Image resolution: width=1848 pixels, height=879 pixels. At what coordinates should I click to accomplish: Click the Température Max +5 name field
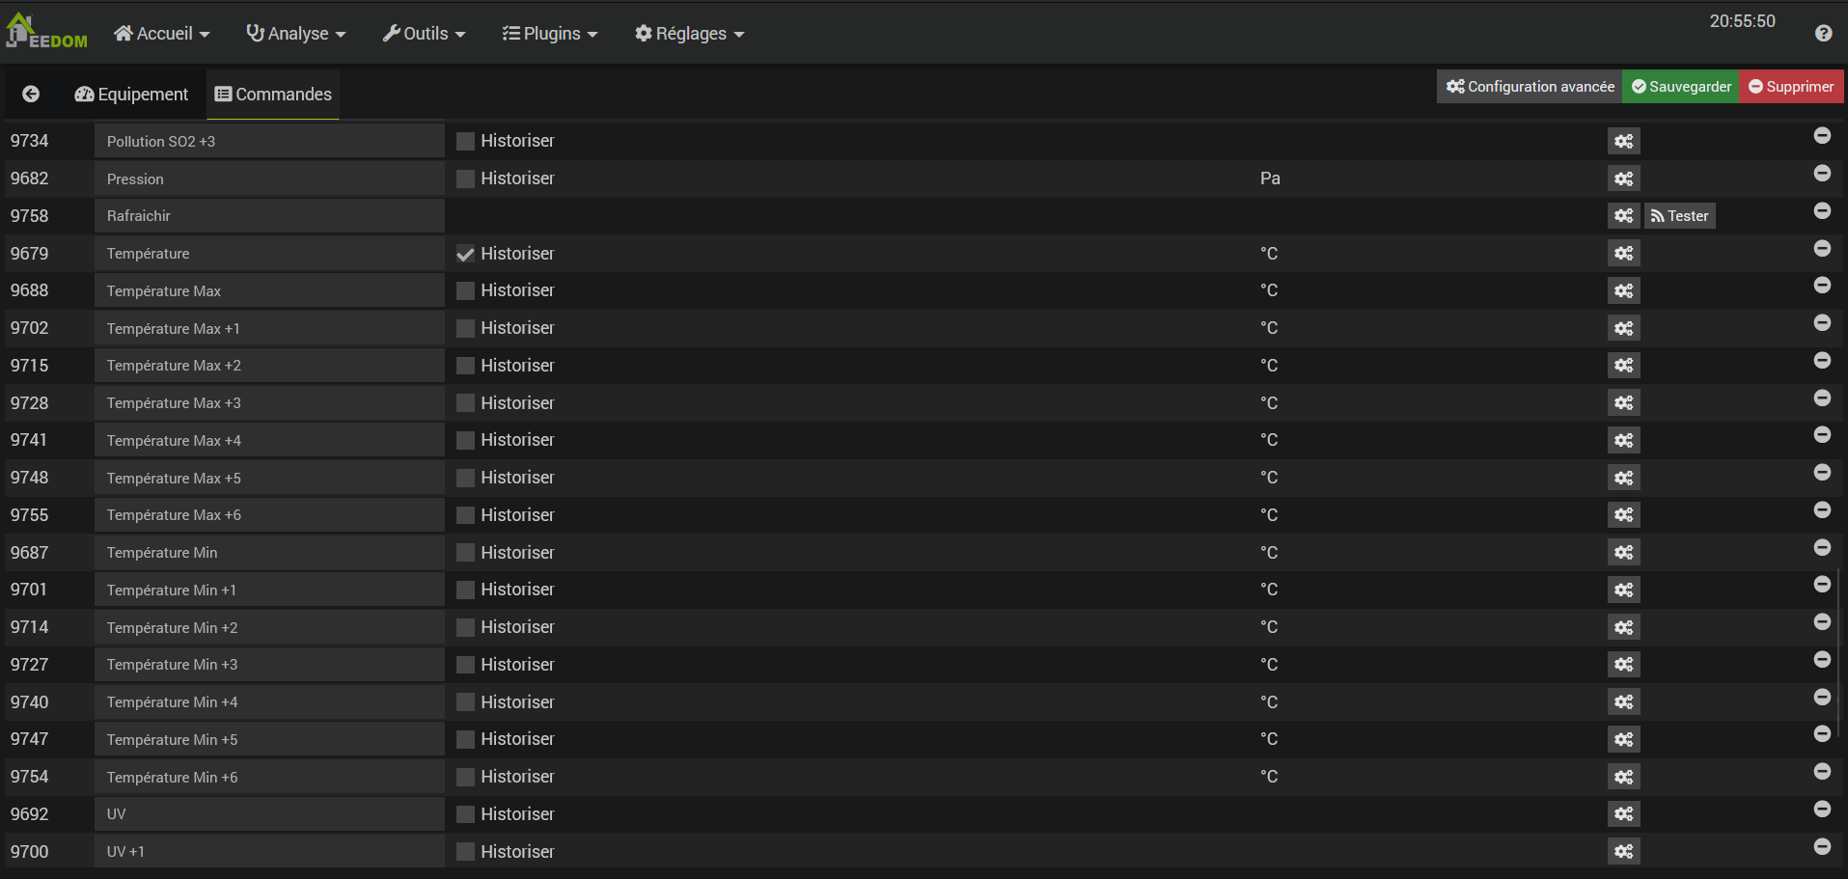tap(269, 479)
